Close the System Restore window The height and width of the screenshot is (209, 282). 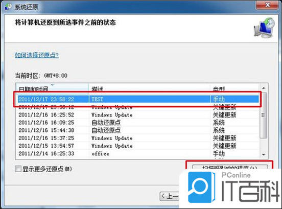click(x=267, y=5)
